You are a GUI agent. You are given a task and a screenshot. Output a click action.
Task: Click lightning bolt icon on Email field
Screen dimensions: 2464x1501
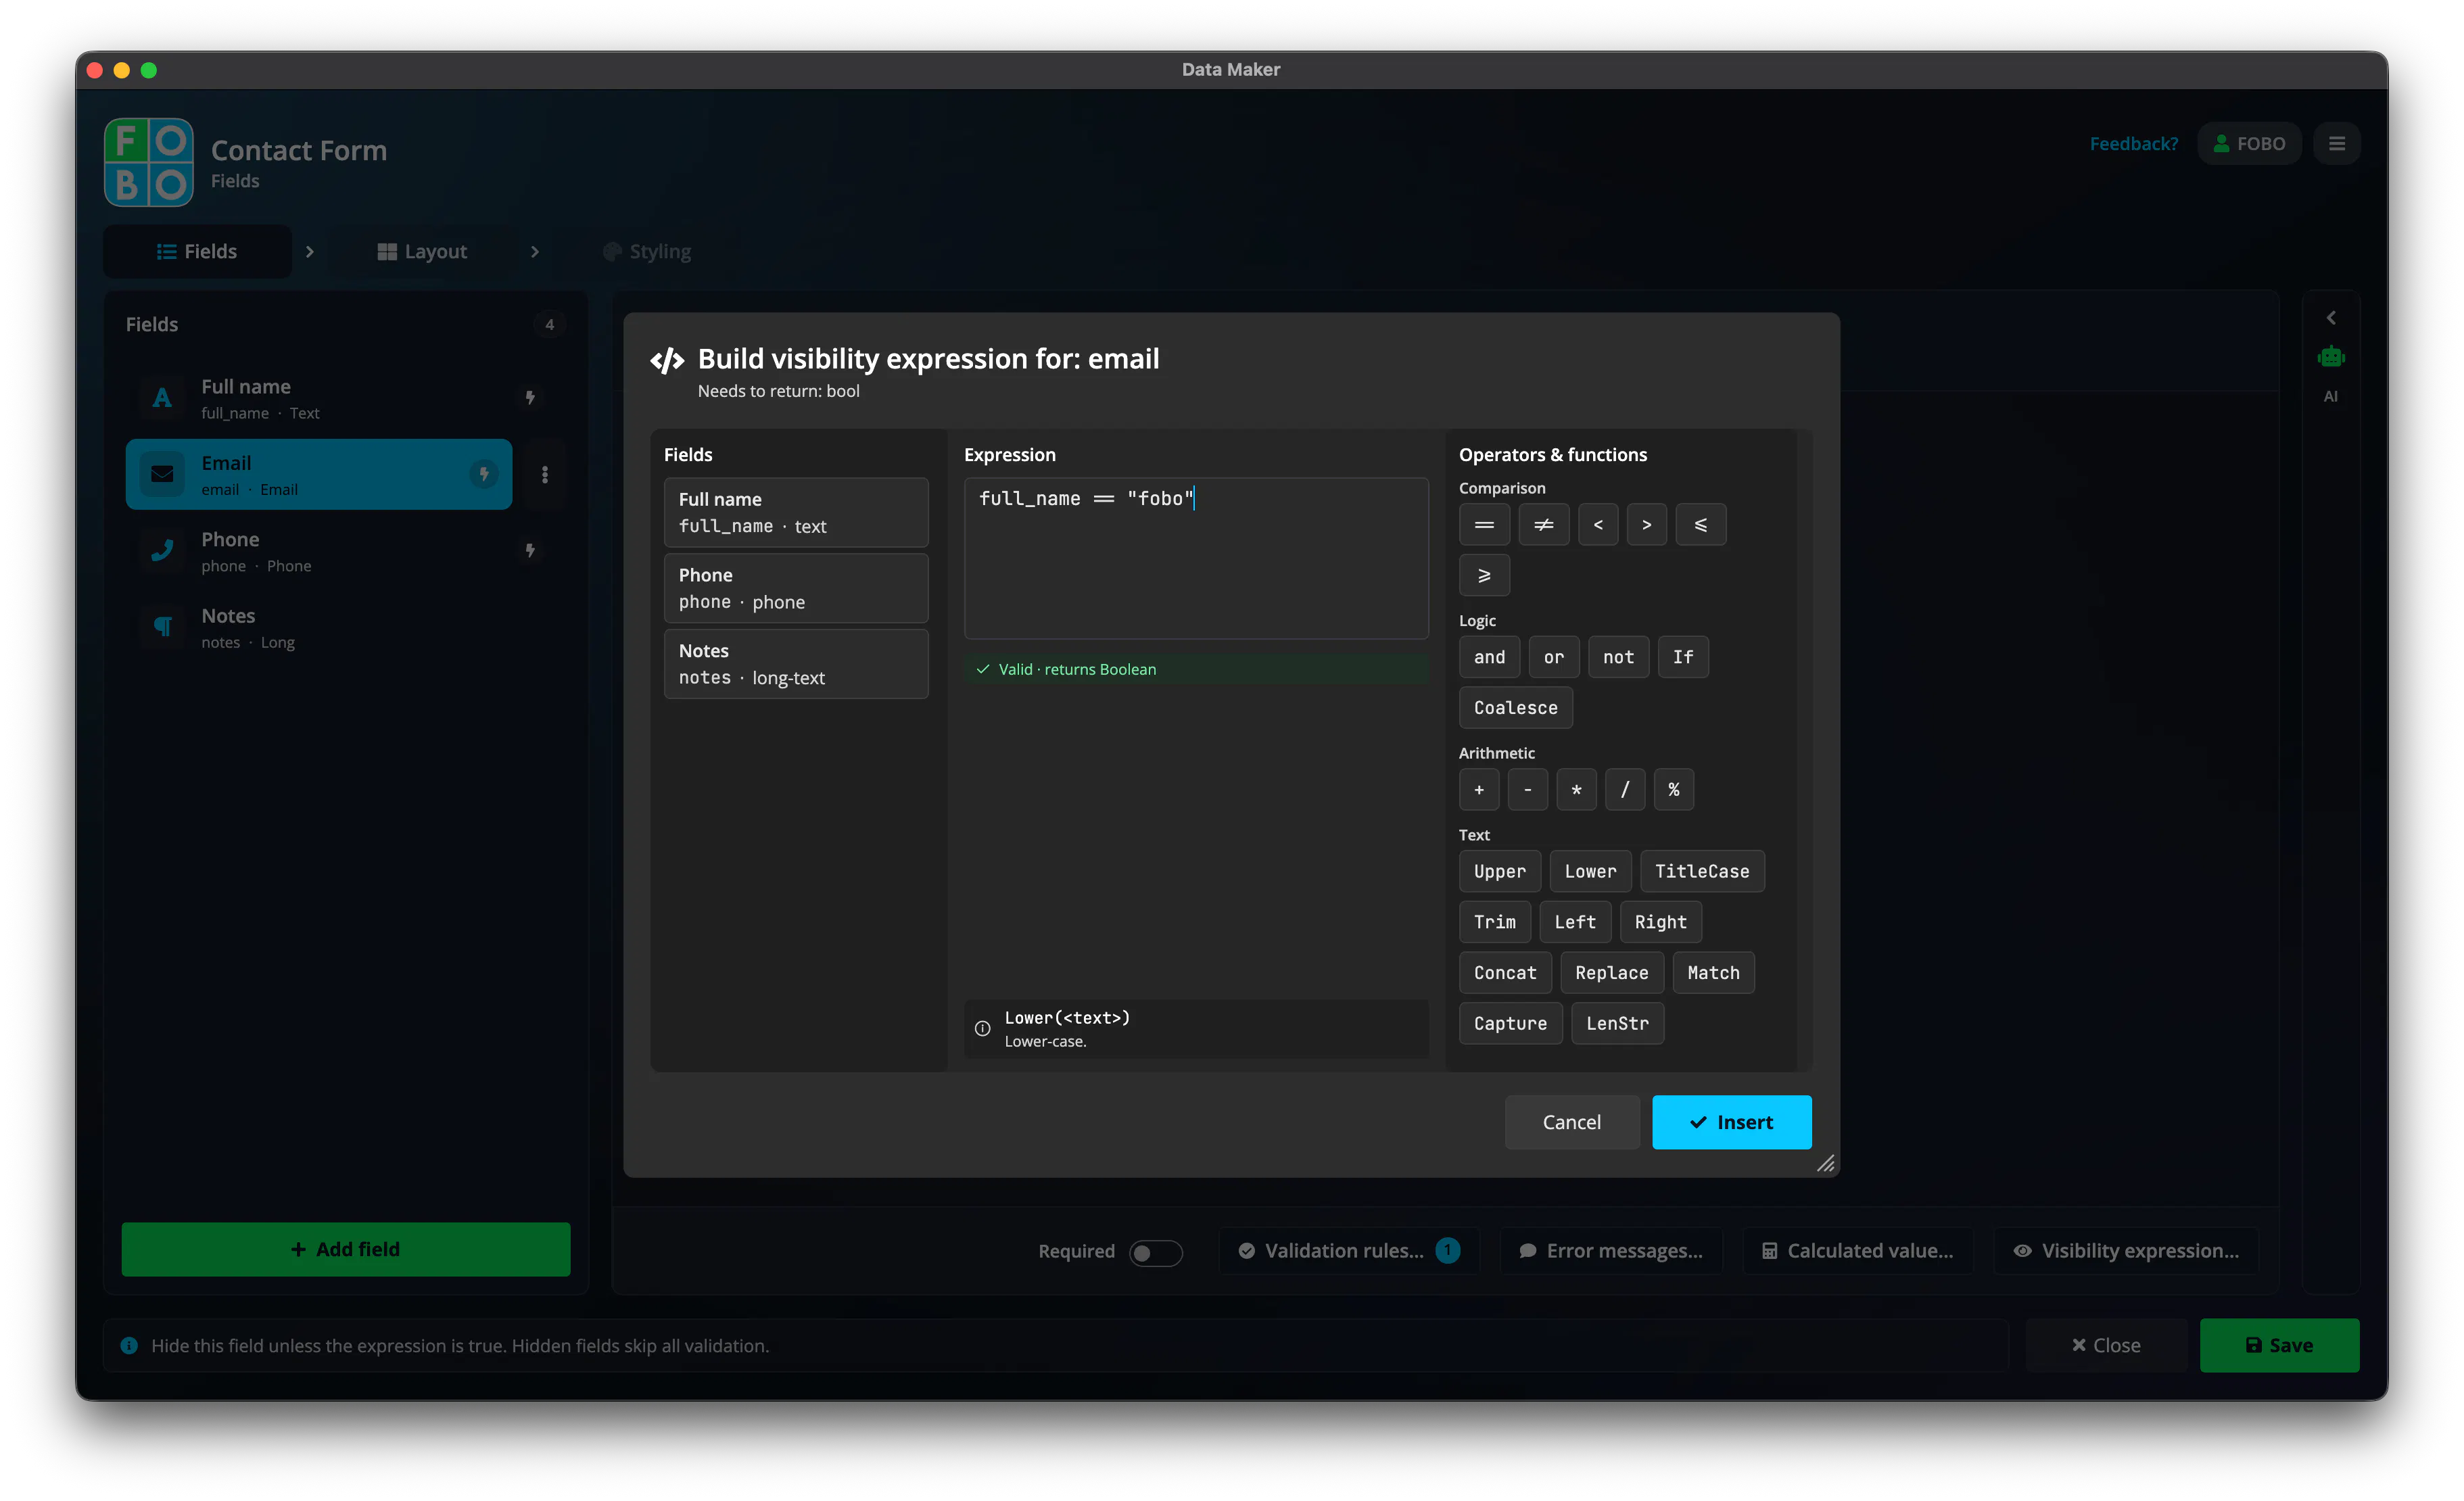(x=483, y=474)
